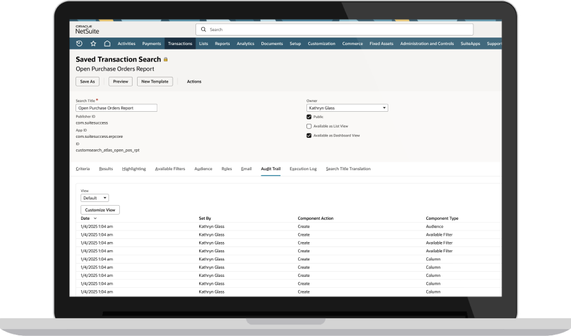Viewport: 571px width, 336px height.
Task: Enable Available as List View checkbox
Action: click(x=309, y=126)
